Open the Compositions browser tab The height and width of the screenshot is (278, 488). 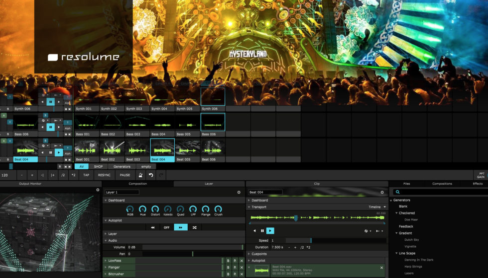442,184
